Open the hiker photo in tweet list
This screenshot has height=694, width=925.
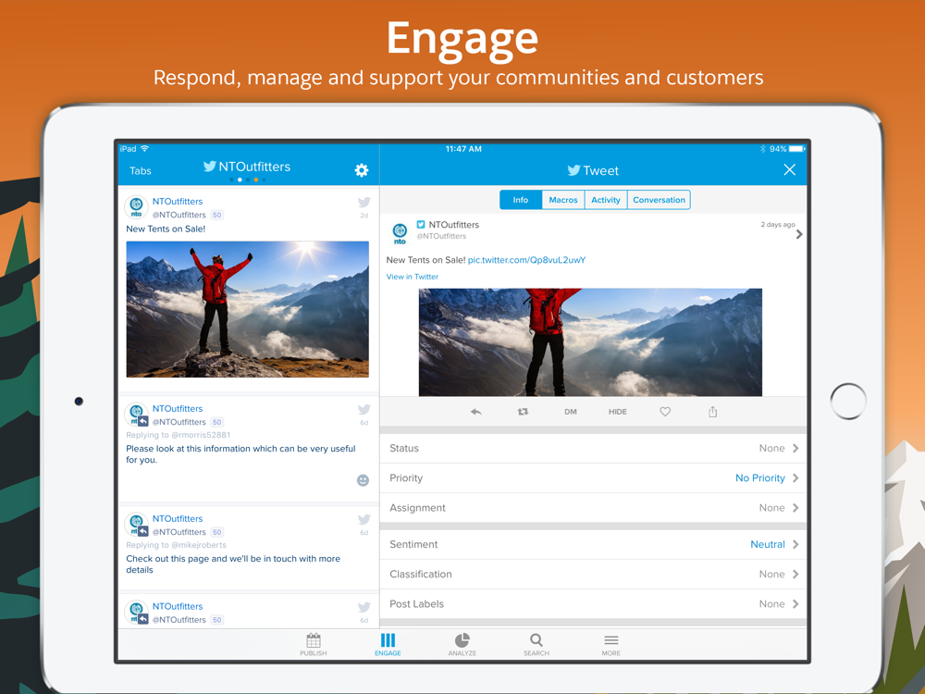point(248,309)
